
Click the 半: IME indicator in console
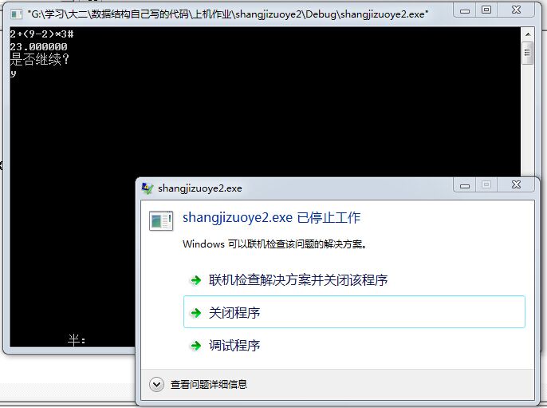point(77,339)
